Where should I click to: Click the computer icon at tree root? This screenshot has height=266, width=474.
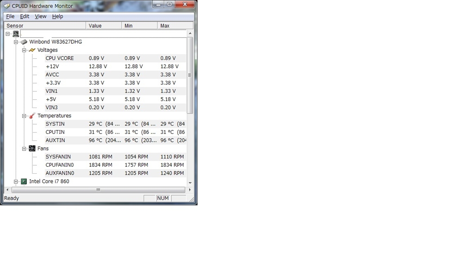pos(16,34)
